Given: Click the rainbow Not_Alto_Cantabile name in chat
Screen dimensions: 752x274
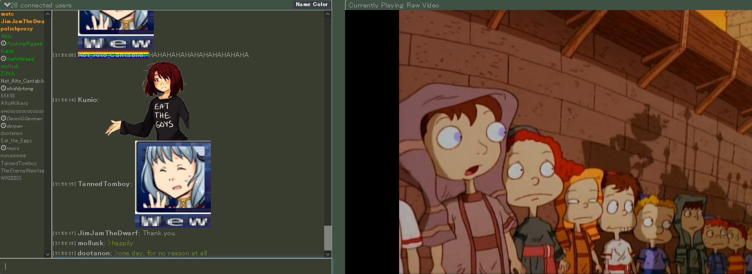Looking at the screenshot, I should click(x=113, y=55).
